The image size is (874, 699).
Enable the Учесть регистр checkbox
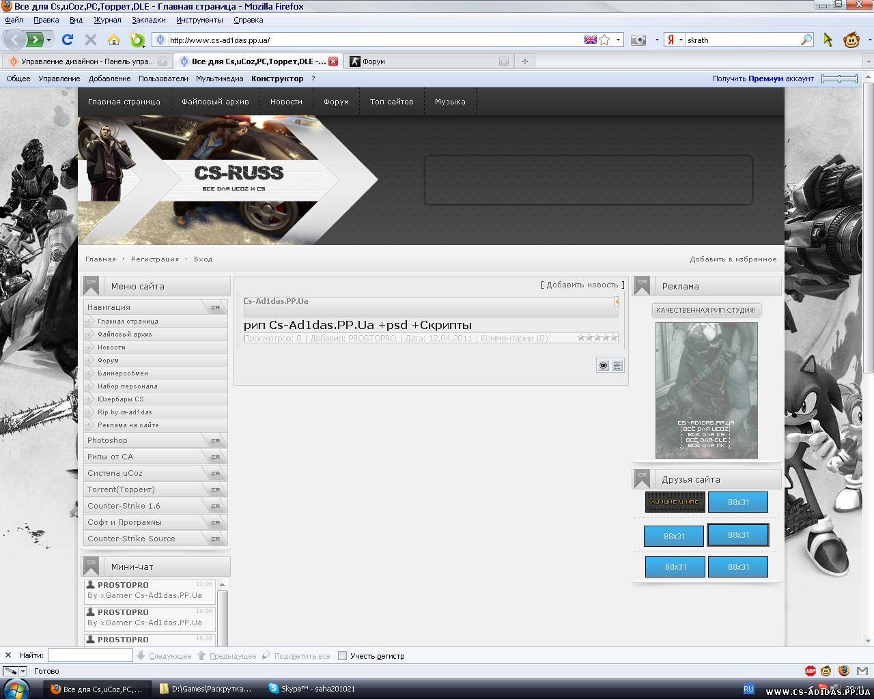click(343, 656)
